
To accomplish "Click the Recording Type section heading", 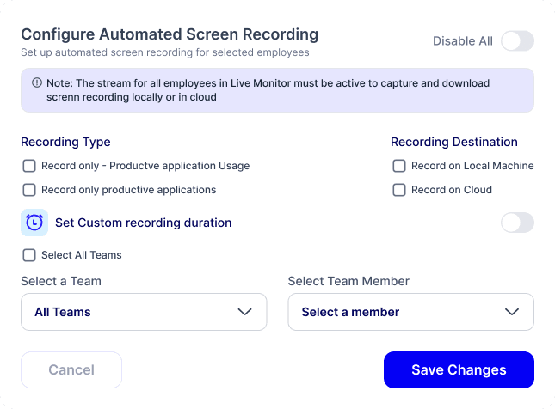I will coord(65,142).
